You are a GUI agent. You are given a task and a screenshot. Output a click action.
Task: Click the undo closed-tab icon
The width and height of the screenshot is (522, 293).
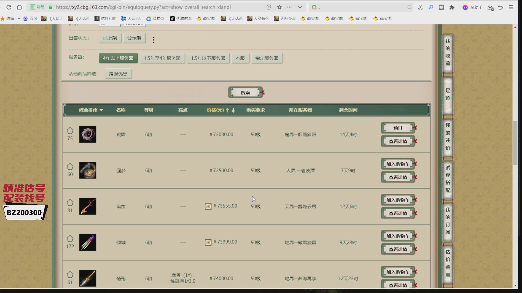(501, 7)
